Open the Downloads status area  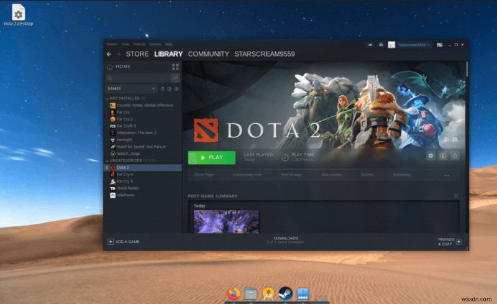pos(286,240)
